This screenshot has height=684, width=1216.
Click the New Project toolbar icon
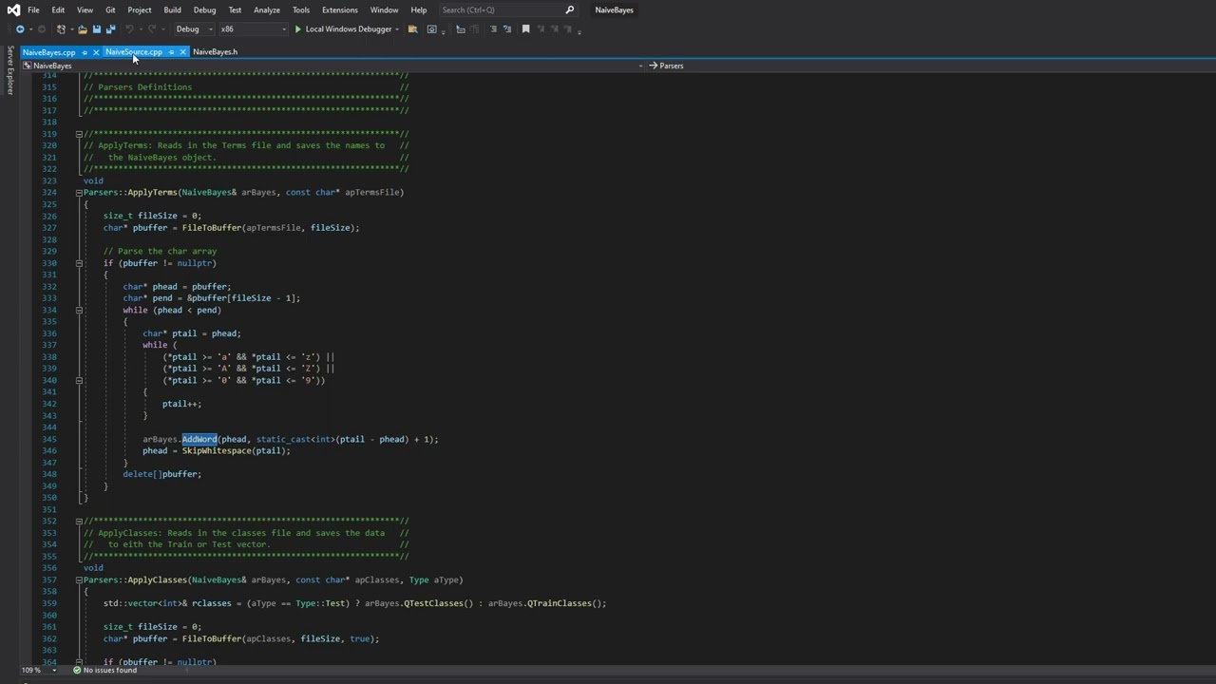click(x=61, y=28)
